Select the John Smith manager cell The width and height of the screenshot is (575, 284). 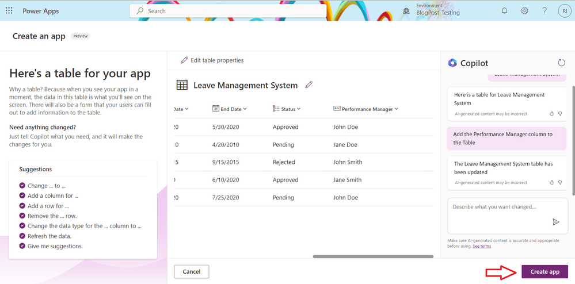[x=348, y=162]
